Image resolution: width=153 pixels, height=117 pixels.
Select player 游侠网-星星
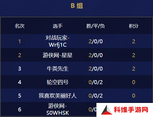click(58, 55)
